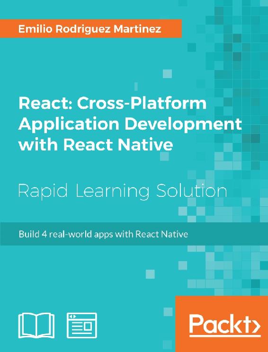268x352 pixels.
Task: Click 'Build 4 real-world apps with React Native'
Action: click(x=103, y=234)
